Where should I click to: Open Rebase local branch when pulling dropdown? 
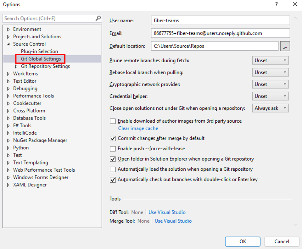270,72
